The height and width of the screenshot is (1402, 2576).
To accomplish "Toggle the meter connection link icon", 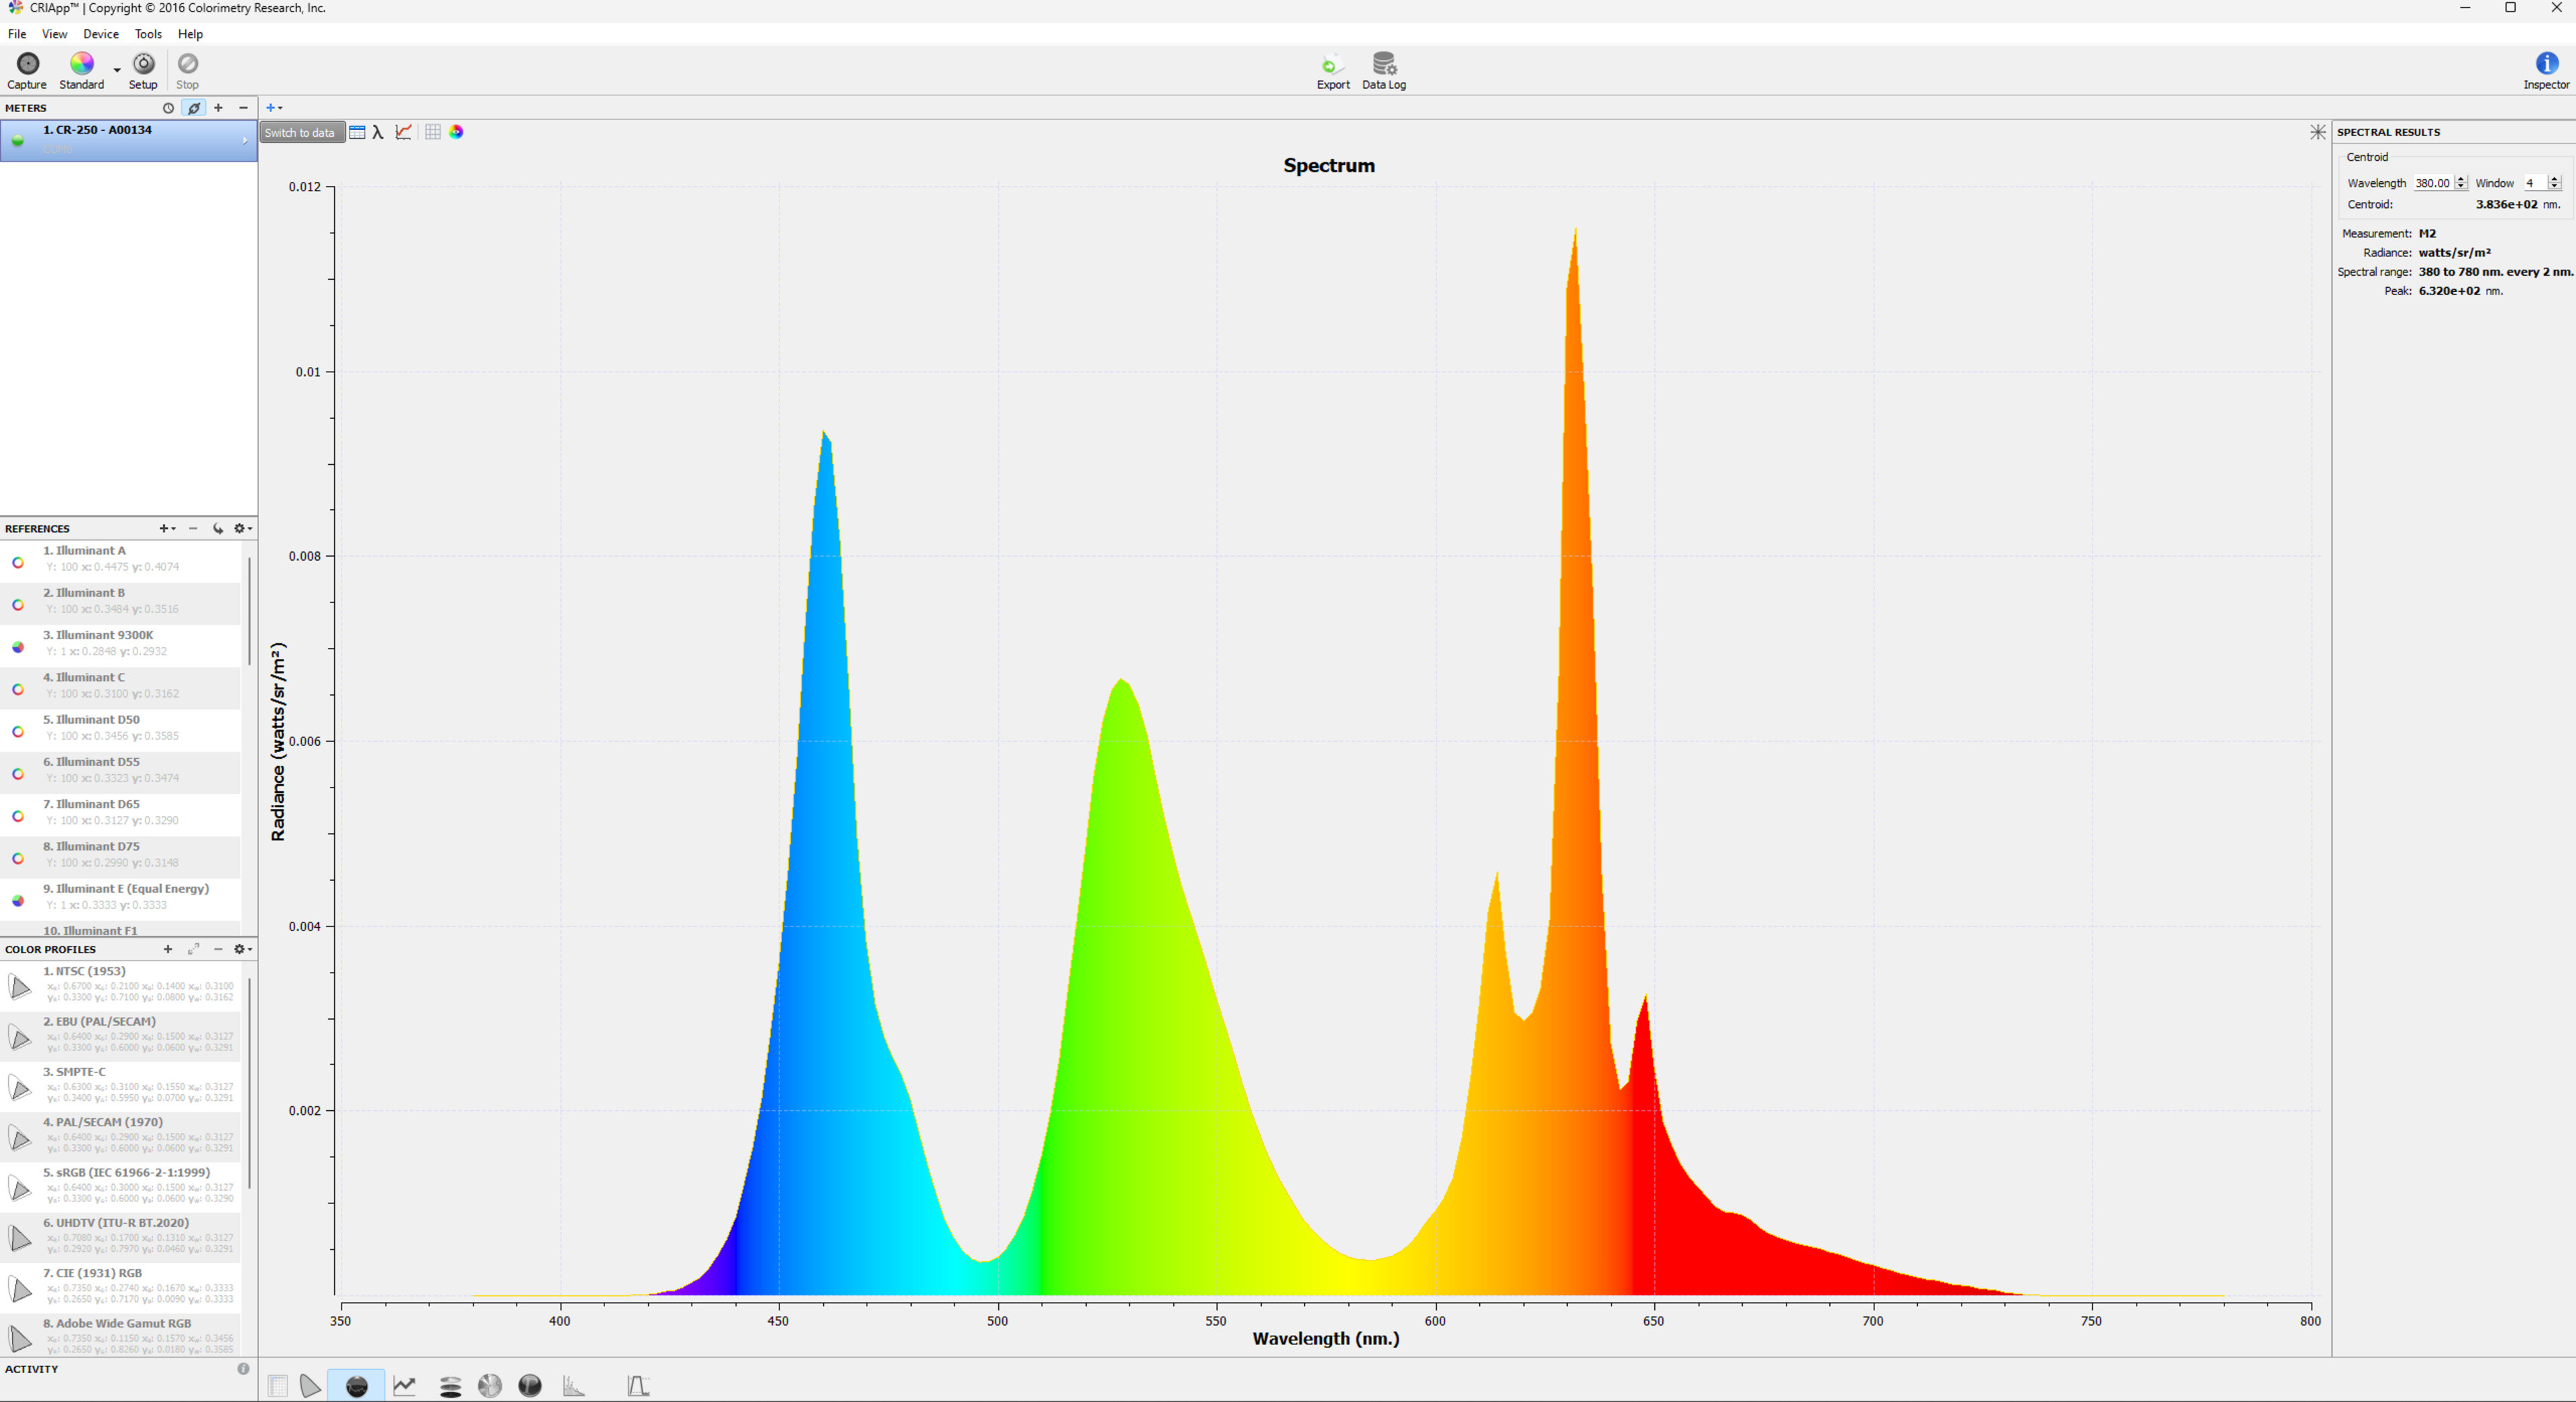I will [194, 108].
